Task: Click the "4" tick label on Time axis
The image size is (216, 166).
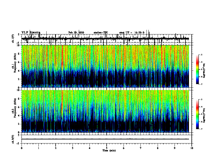Action: [x=90, y=148]
